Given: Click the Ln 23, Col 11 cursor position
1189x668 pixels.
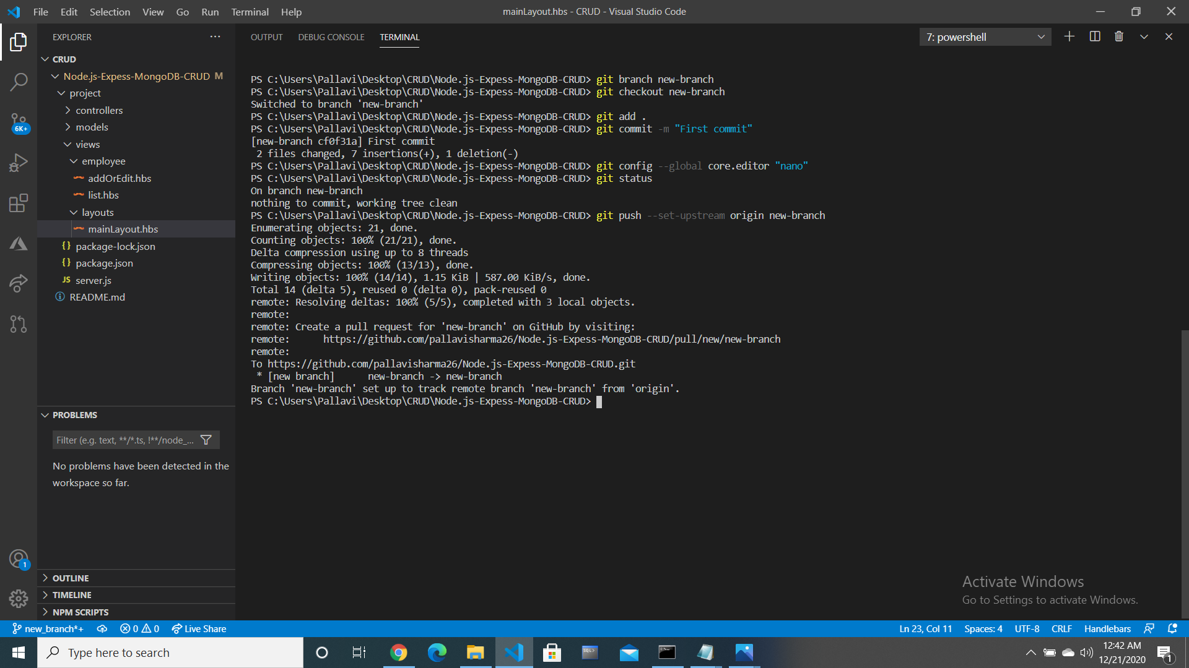Looking at the screenshot, I should click(x=925, y=628).
